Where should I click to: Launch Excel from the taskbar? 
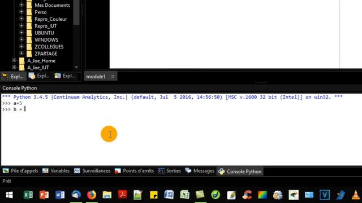28,195
